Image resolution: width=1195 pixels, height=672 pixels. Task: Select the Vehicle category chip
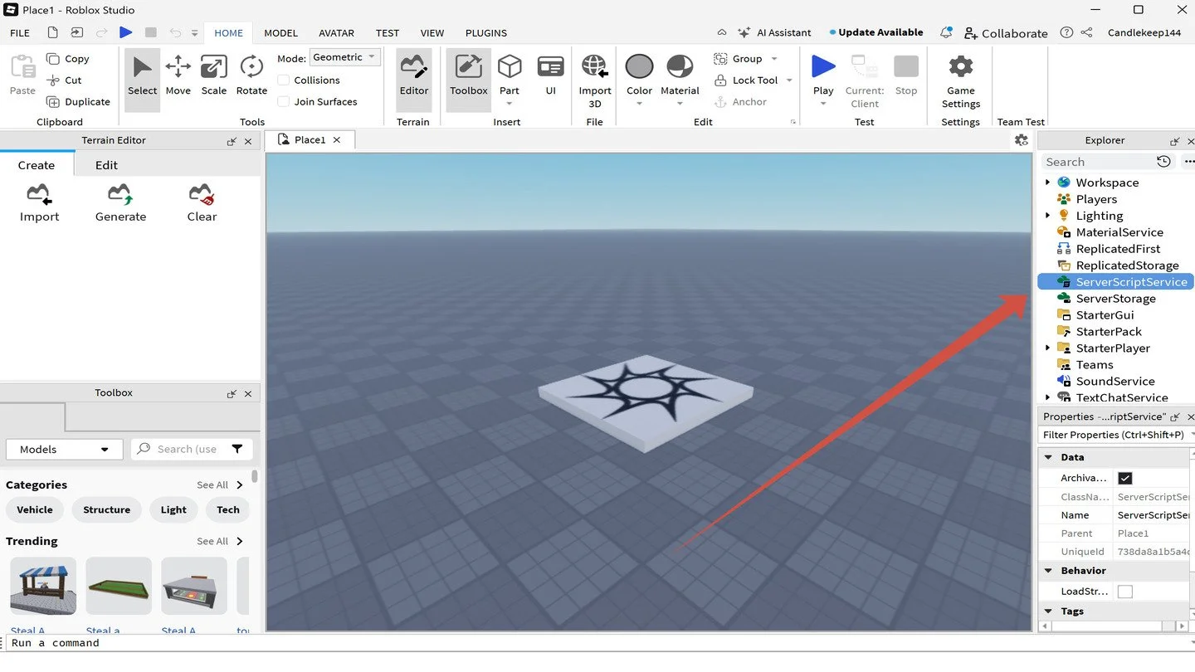pos(35,509)
